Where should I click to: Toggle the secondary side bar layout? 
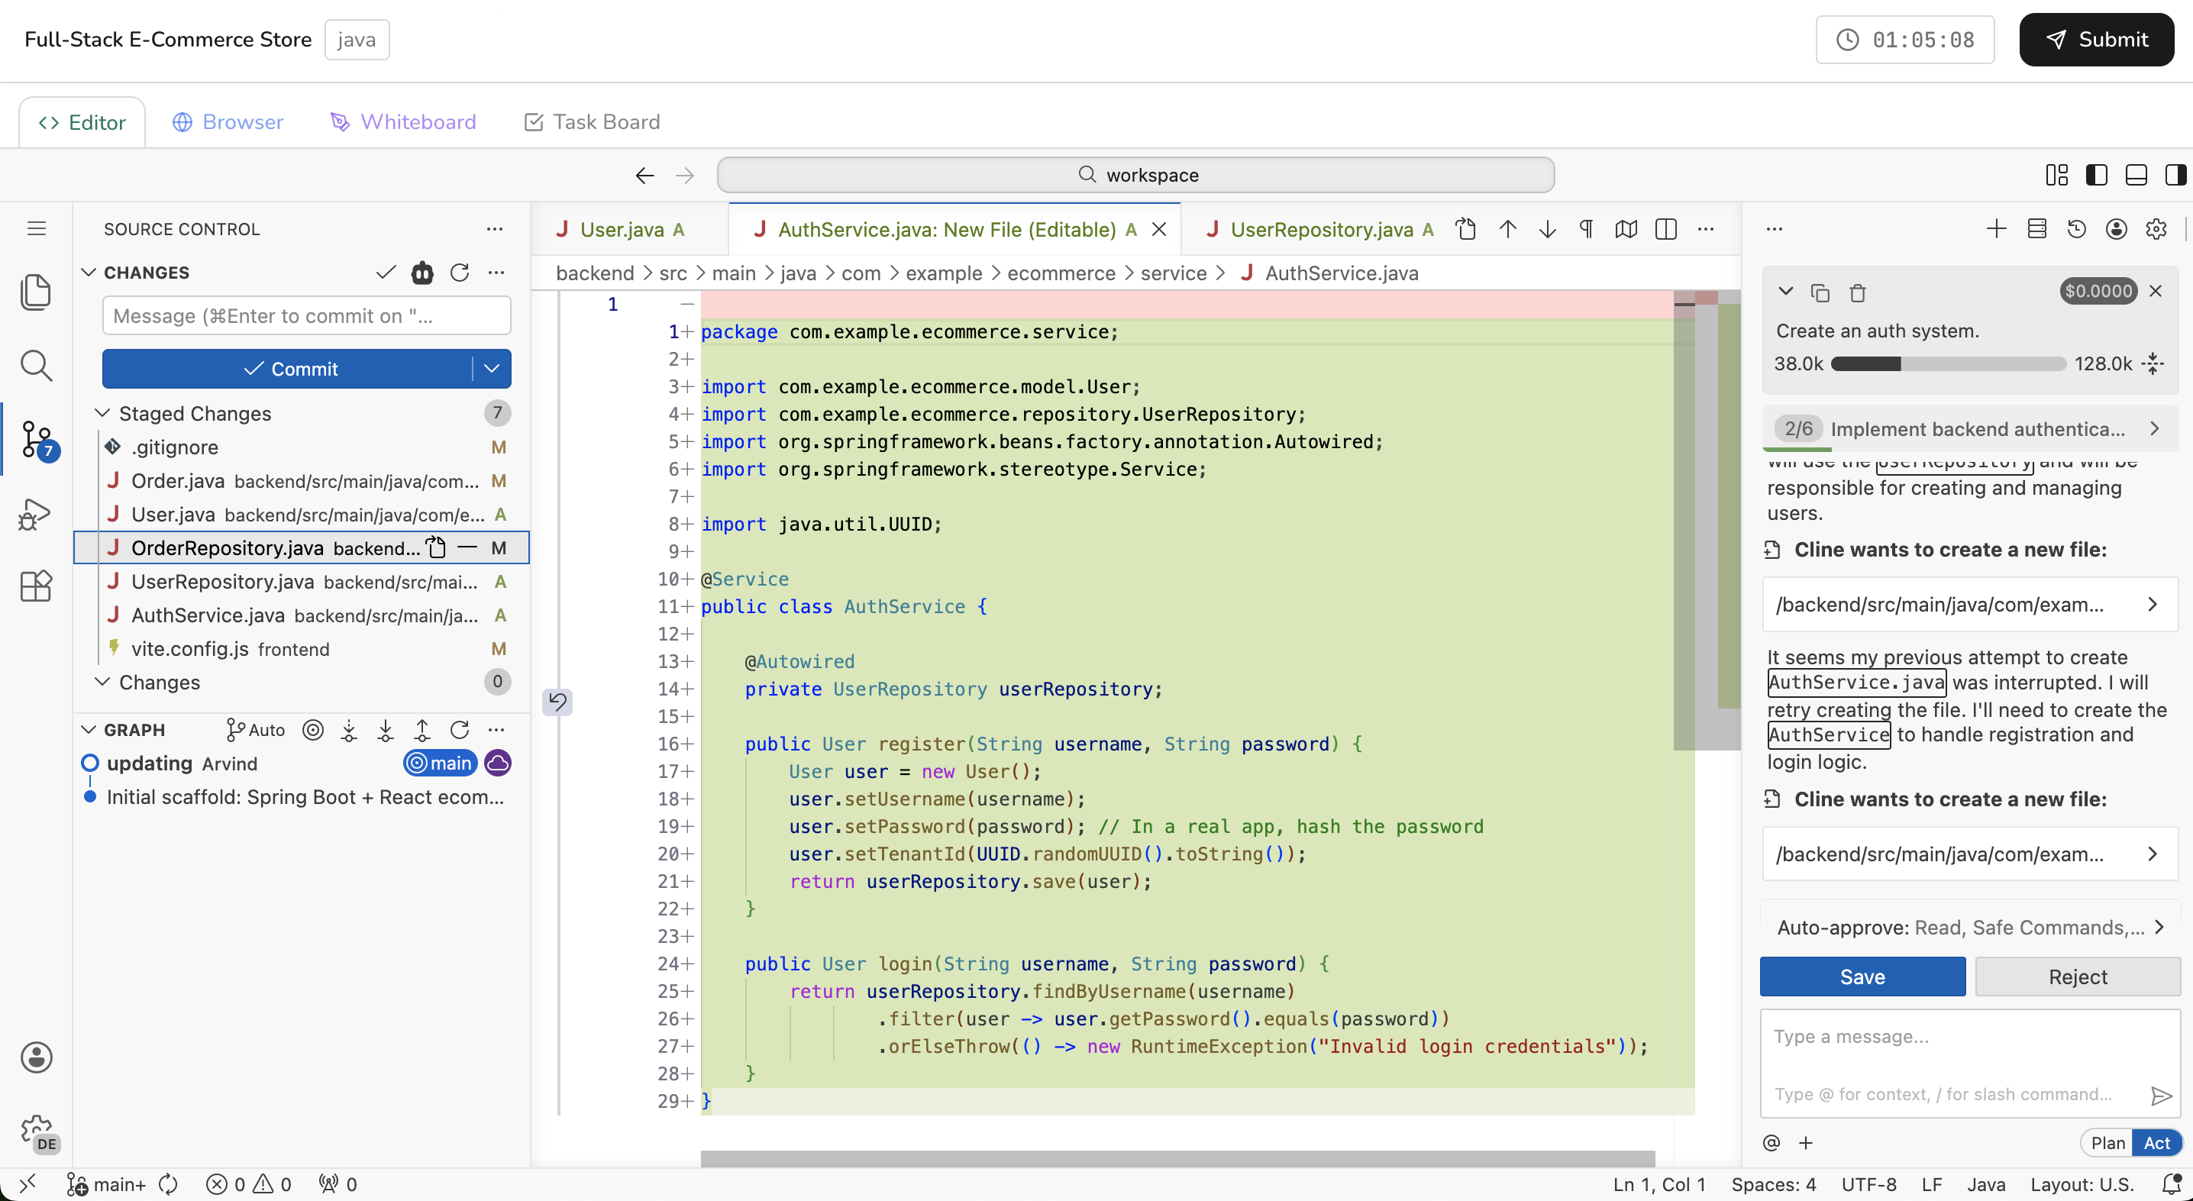pos(2175,176)
